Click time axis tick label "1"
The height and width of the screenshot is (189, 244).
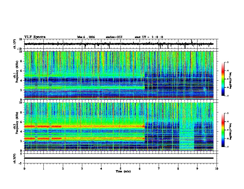(43, 169)
